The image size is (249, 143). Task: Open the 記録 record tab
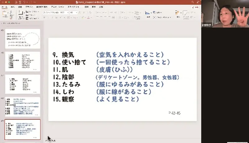[x=101, y=7]
